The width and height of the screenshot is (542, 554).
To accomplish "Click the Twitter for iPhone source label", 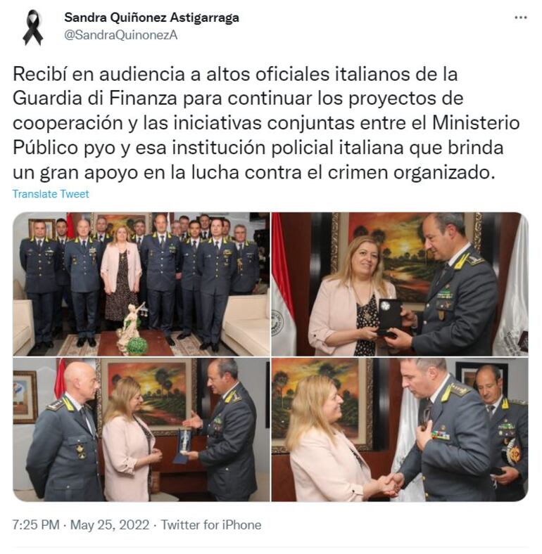I will coord(211,525).
